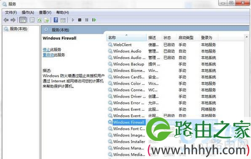This screenshot has height=159, width=251.
Task: Pause service with the pause icon
Action: [x=87, y=20]
